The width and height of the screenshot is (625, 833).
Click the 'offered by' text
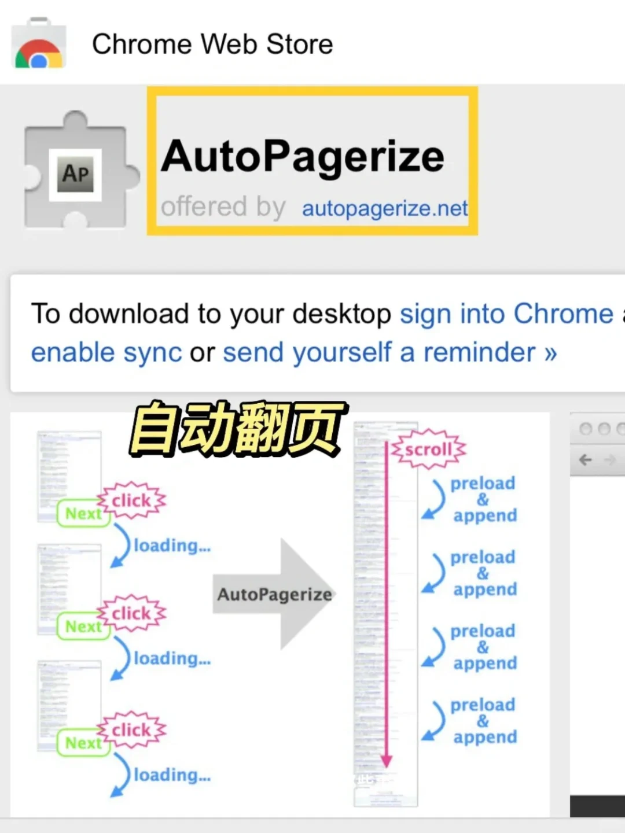223,207
